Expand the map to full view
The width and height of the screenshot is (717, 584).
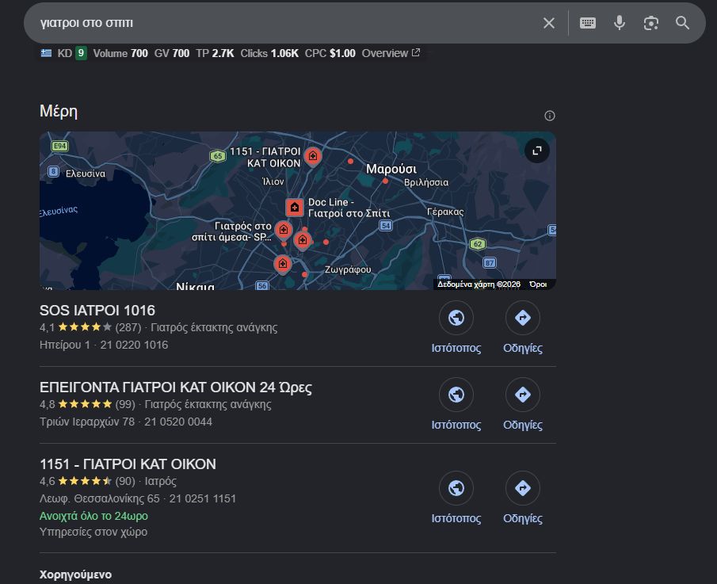[537, 151]
